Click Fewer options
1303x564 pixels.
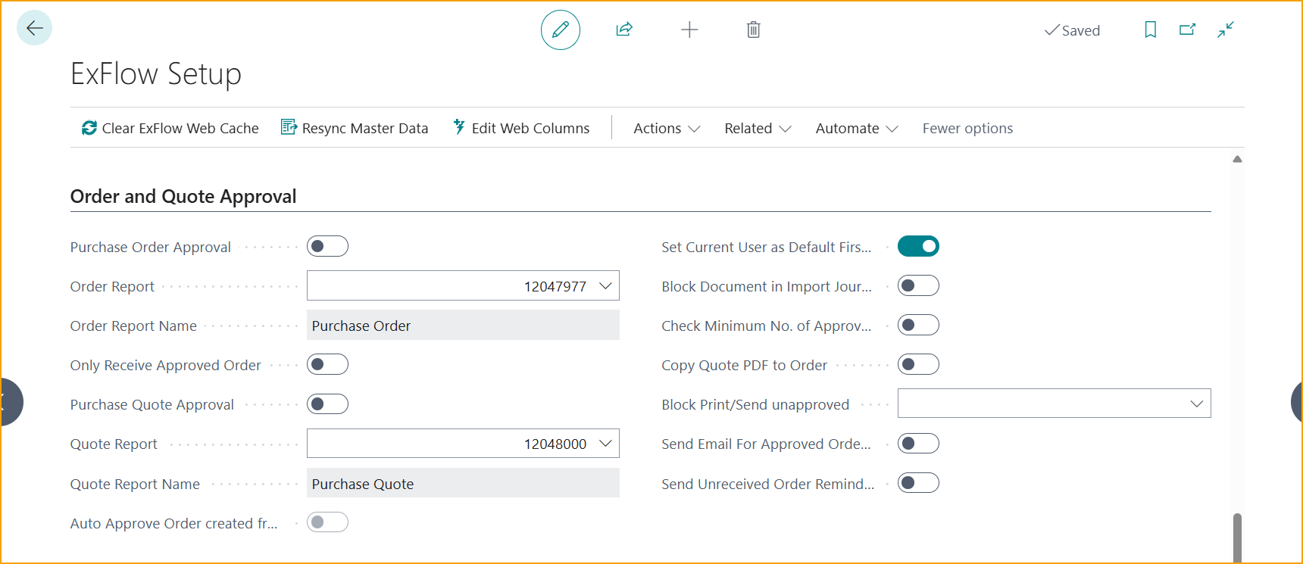[x=967, y=128]
